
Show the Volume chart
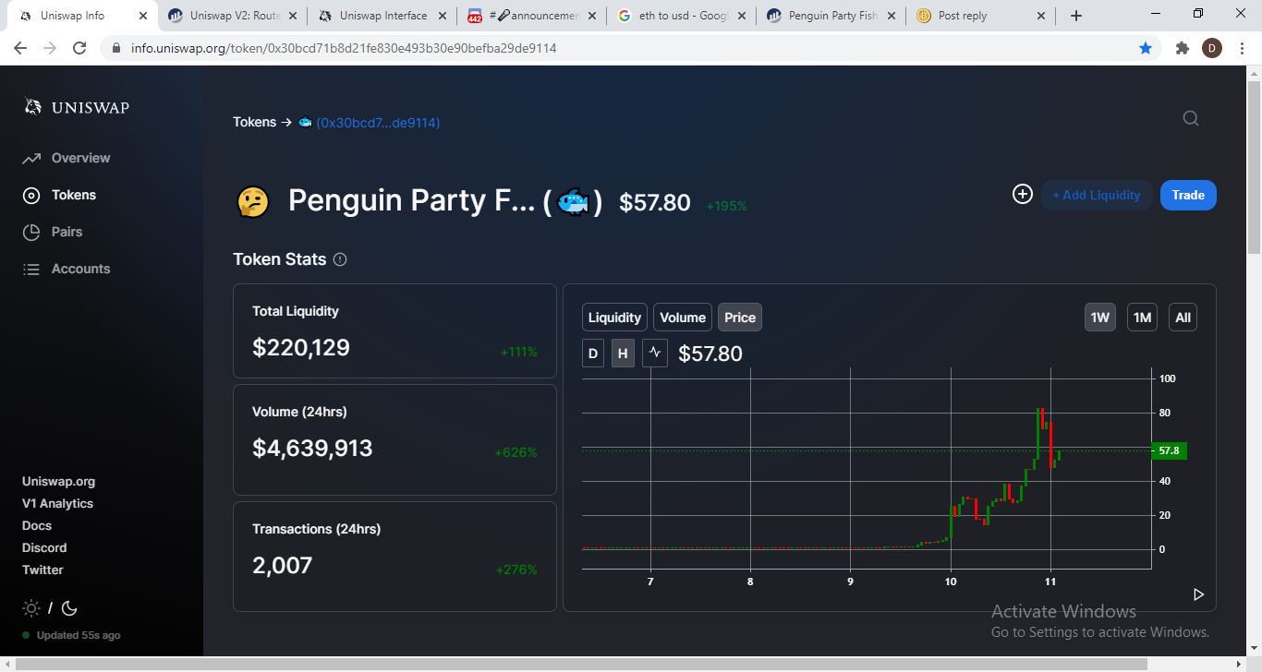point(683,318)
